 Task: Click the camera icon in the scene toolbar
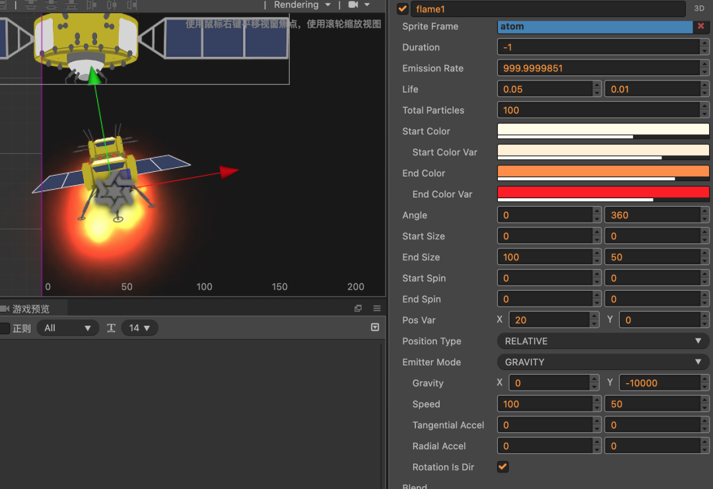click(353, 5)
